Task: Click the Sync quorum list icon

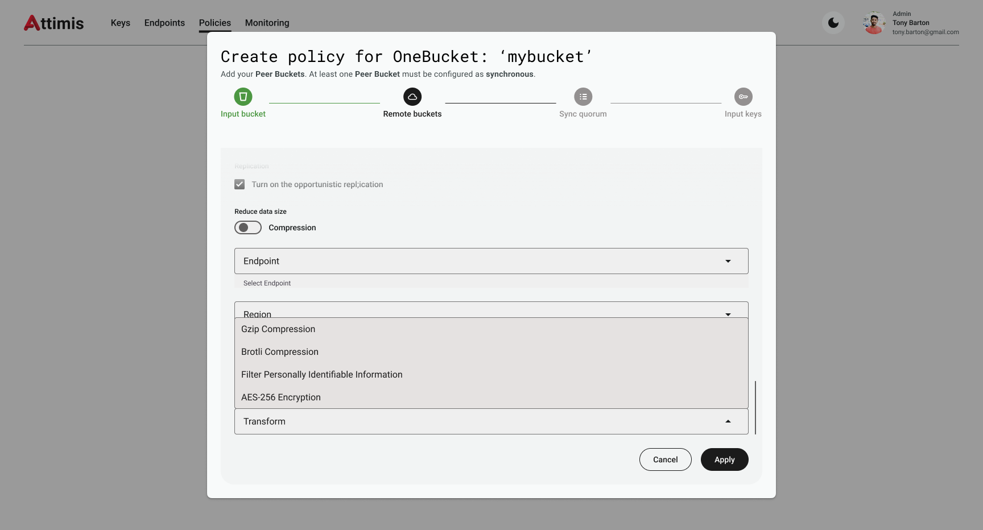Action: pyautogui.click(x=583, y=97)
